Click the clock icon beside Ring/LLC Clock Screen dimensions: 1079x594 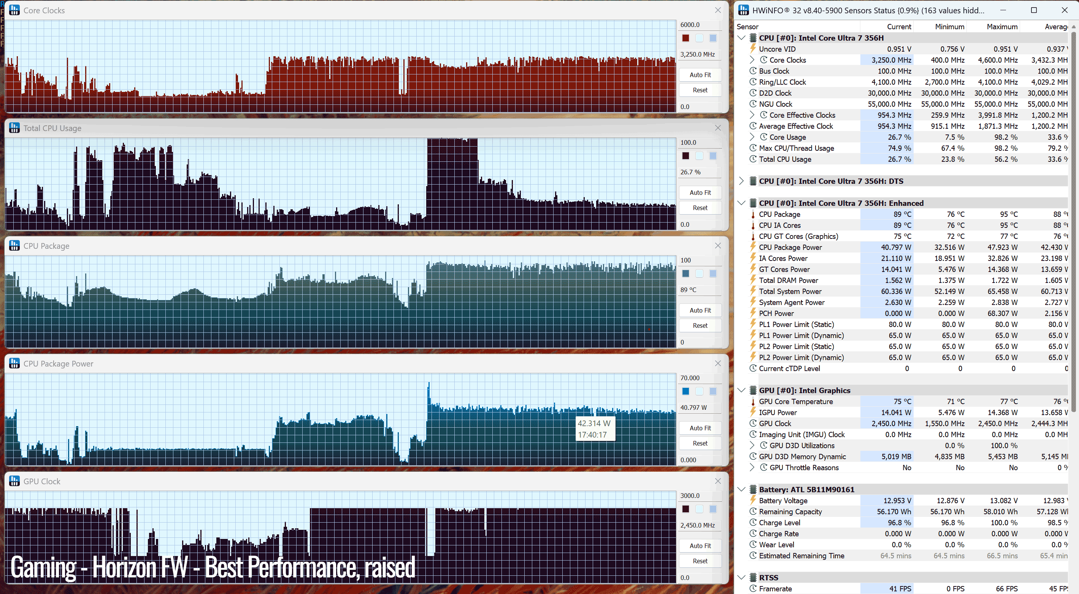click(x=753, y=82)
